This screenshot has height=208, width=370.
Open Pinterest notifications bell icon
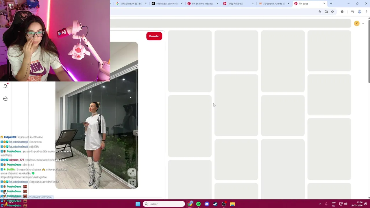click(5, 86)
